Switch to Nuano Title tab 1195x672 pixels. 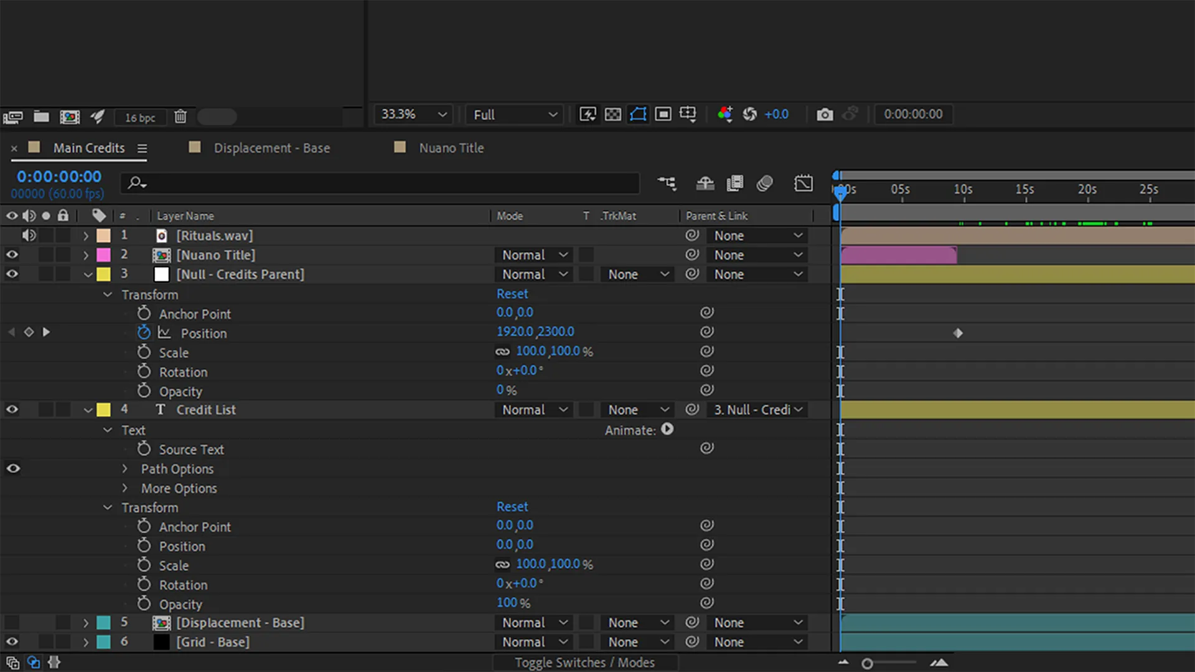(451, 148)
